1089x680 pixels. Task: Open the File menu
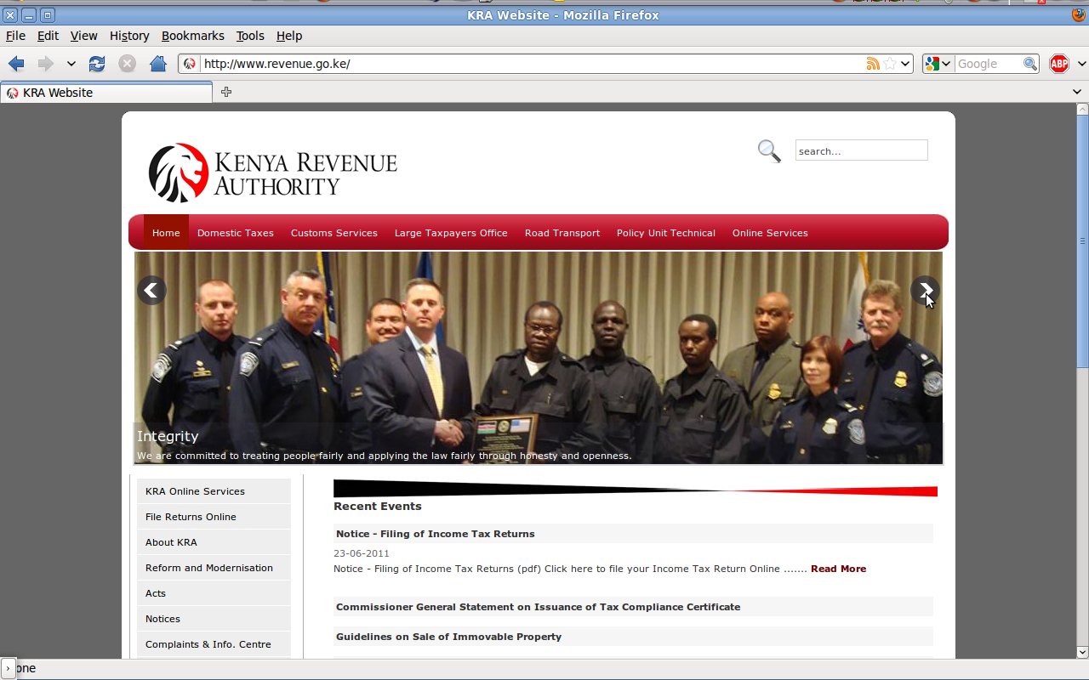point(15,36)
